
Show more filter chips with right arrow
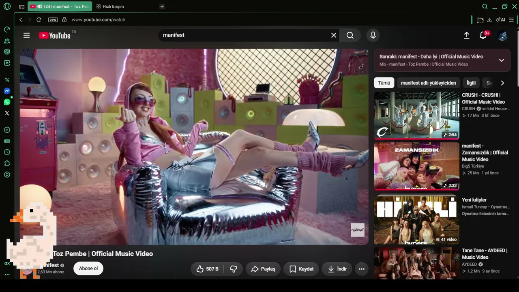click(x=502, y=83)
